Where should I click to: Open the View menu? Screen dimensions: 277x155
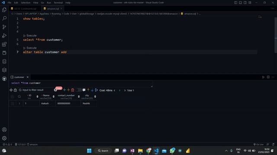(35, 3)
